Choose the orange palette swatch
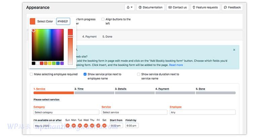The width and height of the screenshot is (269, 137). click(x=46, y=63)
